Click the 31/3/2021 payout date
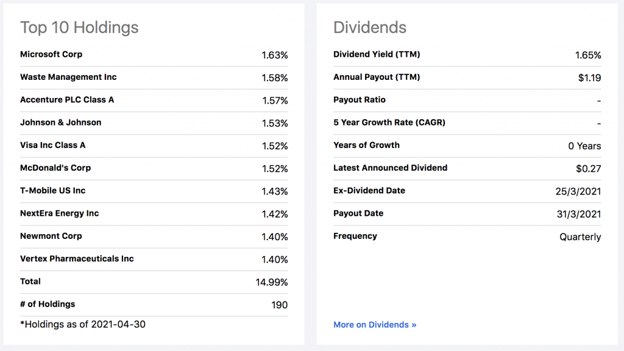This screenshot has width=624, height=351. point(579,214)
